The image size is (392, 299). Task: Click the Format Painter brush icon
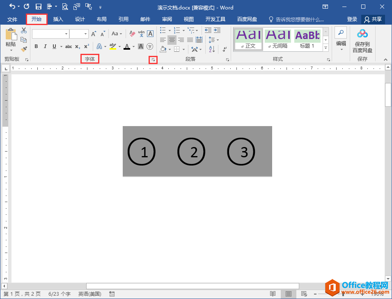tap(24, 49)
